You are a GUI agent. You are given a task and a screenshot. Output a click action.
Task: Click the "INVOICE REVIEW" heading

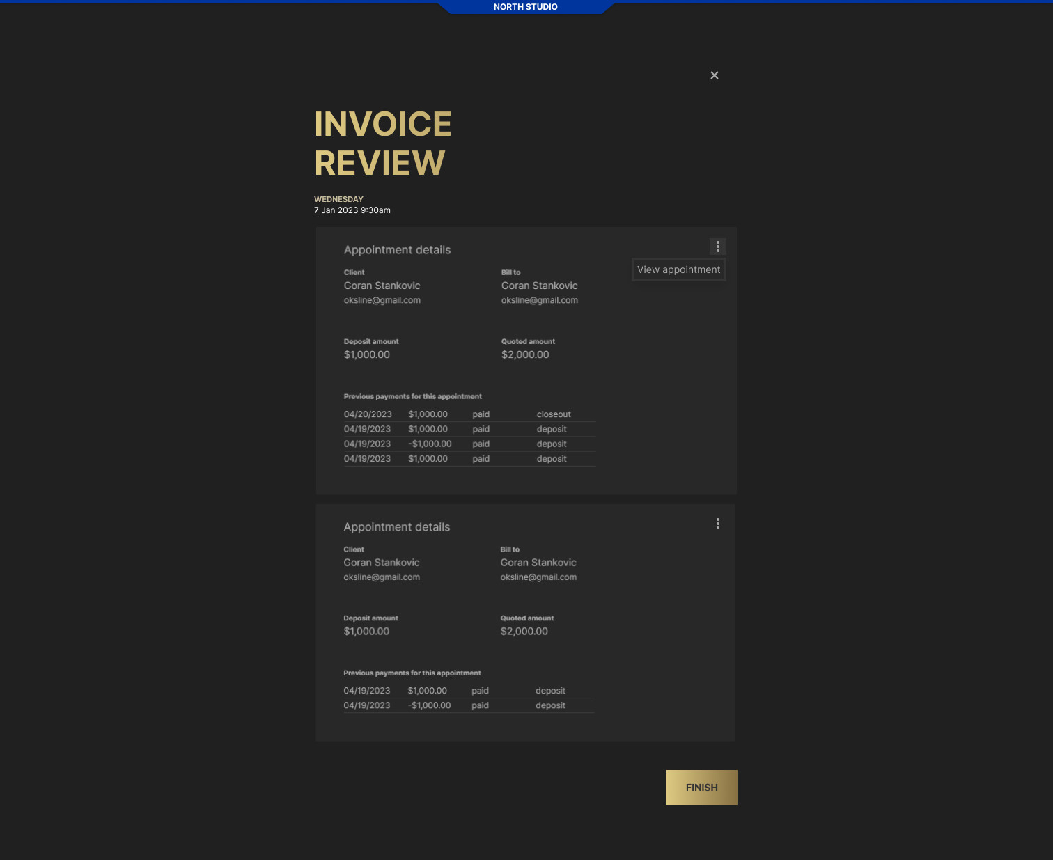(383, 143)
